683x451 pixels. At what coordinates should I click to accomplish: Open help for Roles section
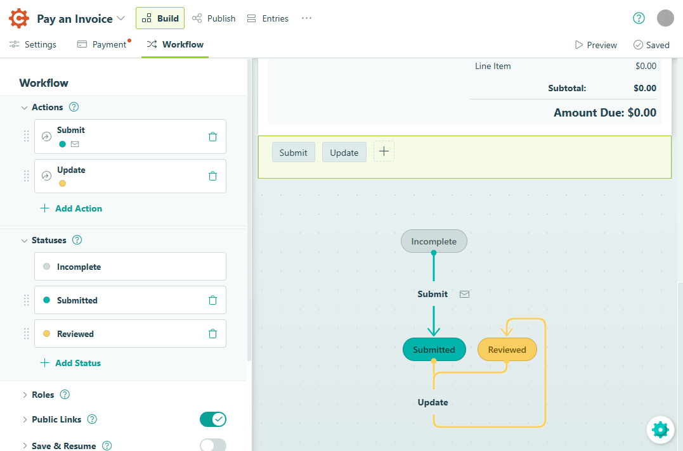click(65, 395)
